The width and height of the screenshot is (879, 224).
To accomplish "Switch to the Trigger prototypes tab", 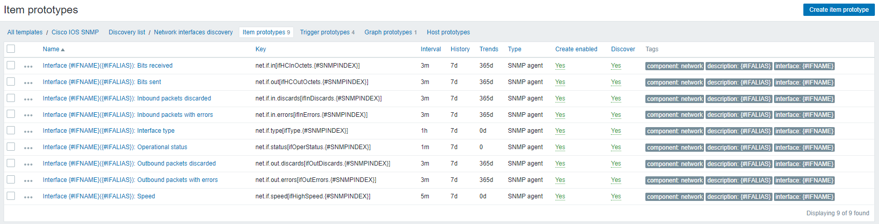I will pyautogui.click(x=324, y=32).
